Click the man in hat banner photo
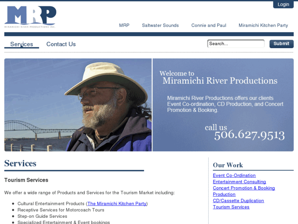Screen dimensions: 298x224 (x=78, y=105)
